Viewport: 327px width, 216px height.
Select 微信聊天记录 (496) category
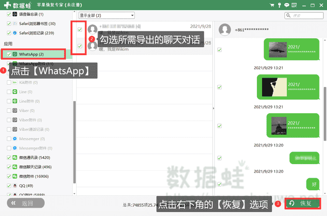tap(35, 167)
